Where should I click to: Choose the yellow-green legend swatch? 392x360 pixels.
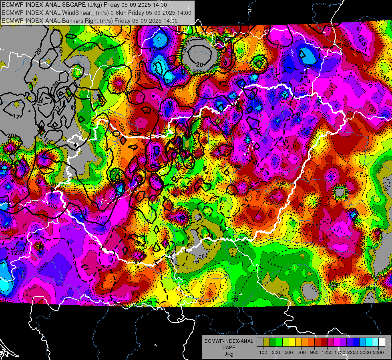285,342
